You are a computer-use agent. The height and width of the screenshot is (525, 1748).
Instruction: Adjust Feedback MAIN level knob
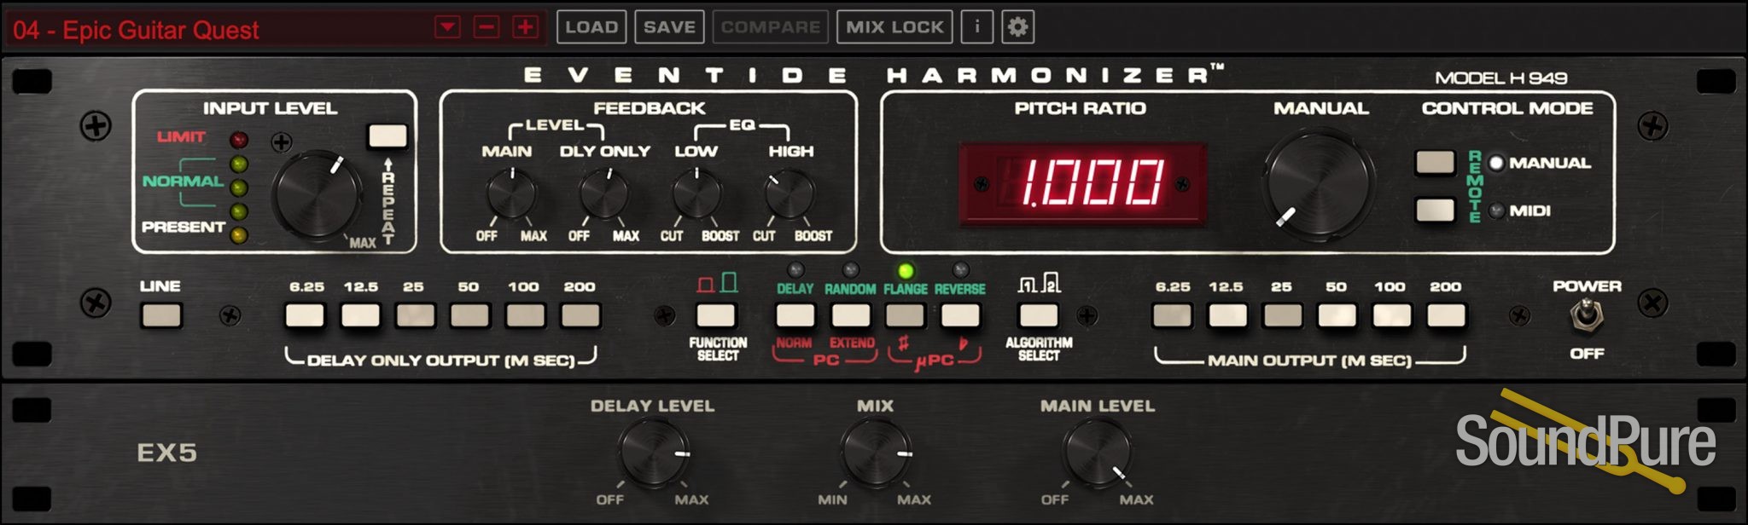click(x=511, y=193)
